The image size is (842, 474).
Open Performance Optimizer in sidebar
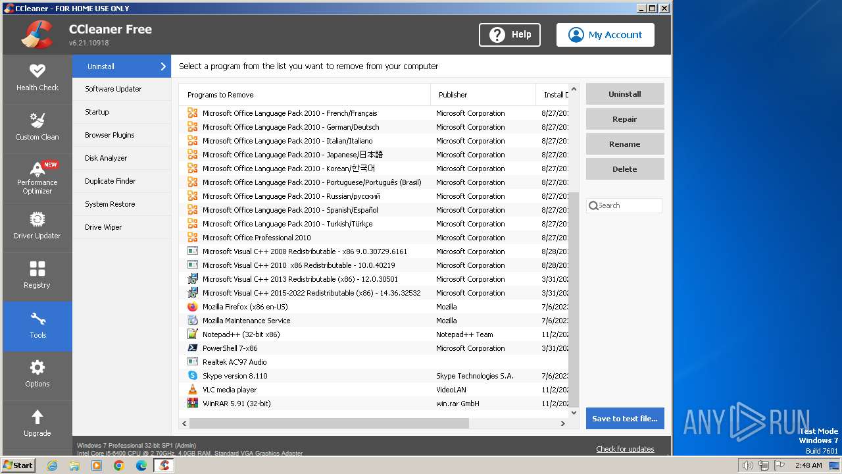click(37, 178)
